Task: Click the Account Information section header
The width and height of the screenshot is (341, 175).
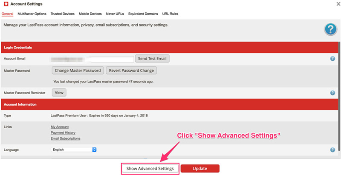Action: [x=169, y=104]
